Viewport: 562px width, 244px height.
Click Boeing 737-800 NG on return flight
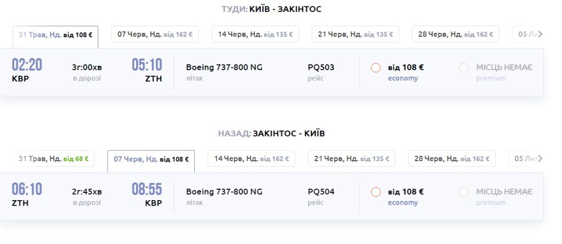(x=224, y=191)
